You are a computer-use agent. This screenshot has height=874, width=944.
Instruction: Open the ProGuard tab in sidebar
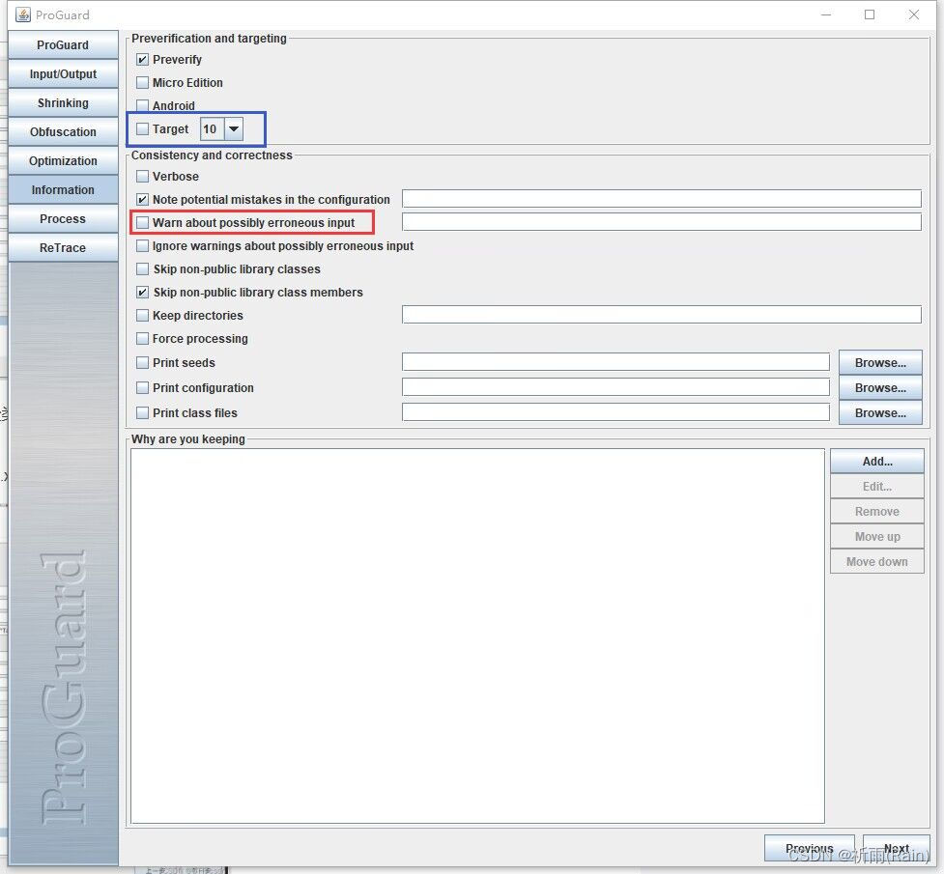(63, 45)
